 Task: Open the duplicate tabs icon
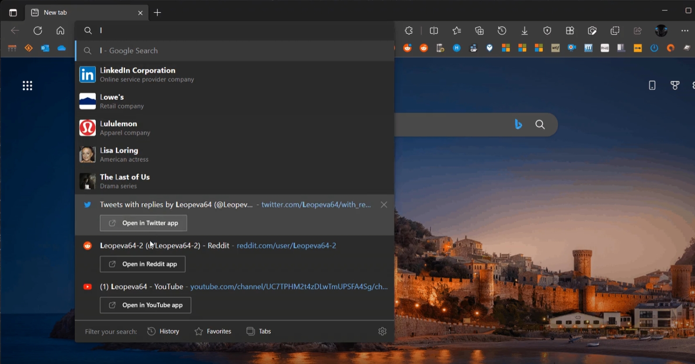click(615, 31)
